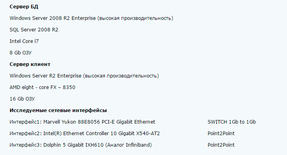The width and height of the screenshot is (287, 155).
Task: Click the '8 Gb ОЗУ' text
Action: point(21,53)
